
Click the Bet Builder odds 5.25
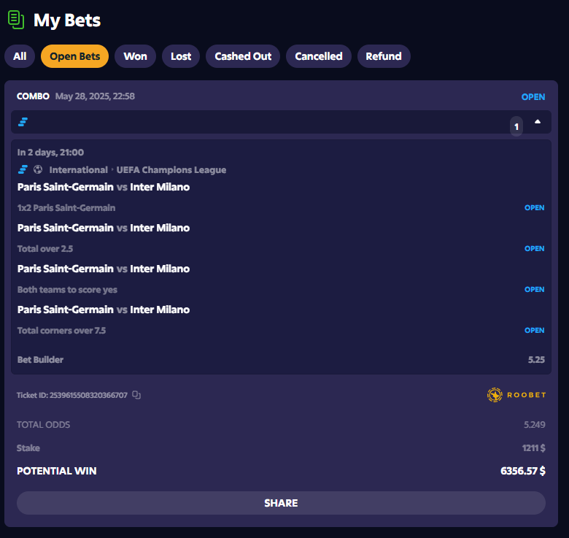[x=536, y=360]
